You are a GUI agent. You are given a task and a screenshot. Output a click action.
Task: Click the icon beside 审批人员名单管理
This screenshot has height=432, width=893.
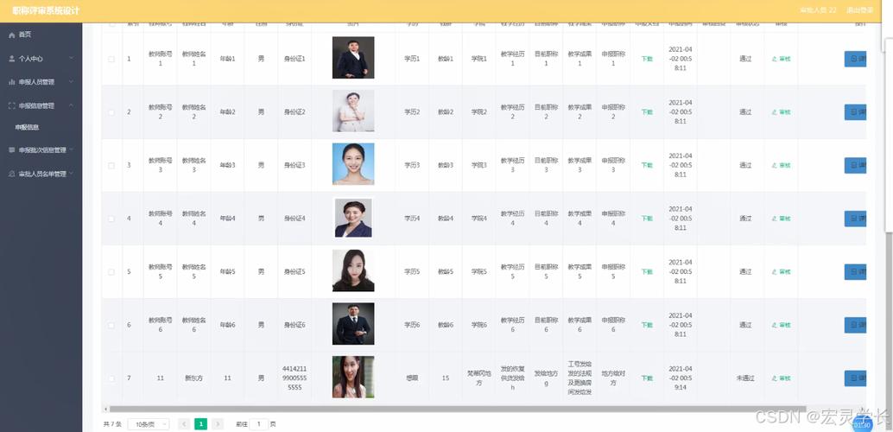[x=12, y=174]
